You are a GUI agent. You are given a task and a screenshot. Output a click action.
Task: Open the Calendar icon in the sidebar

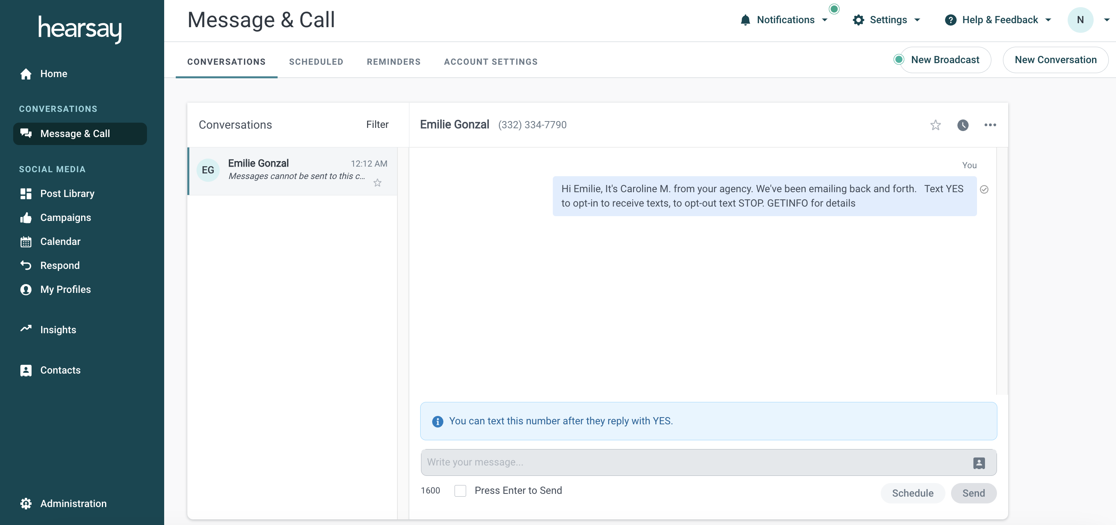click(26, 241)
